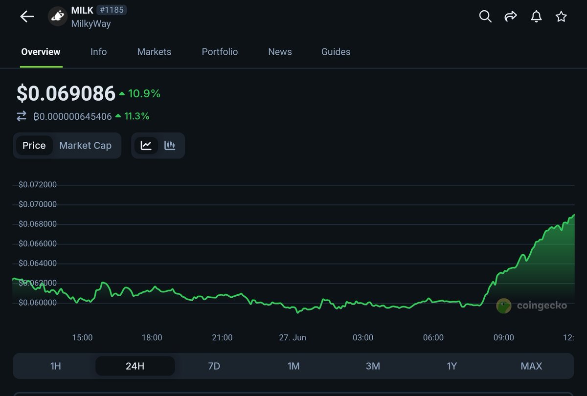Viewport: 587px width, 396px height.
Task: Share this coin page via arrow icon
Action: click(x=511, y=17)
